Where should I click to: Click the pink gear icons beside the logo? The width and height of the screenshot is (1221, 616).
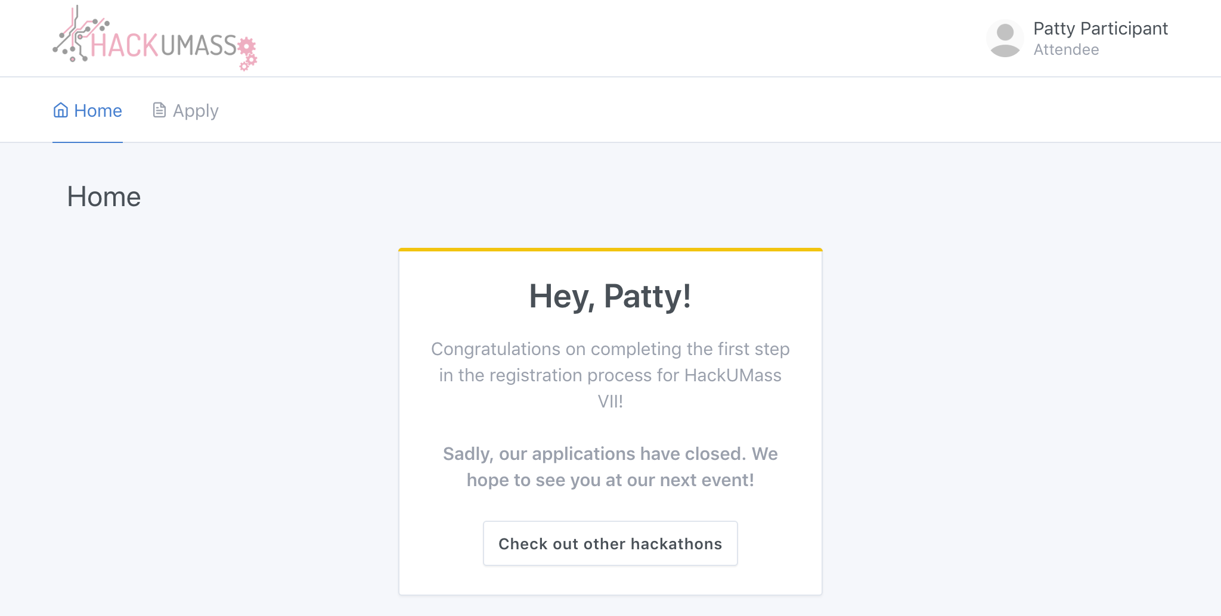[247, 54]
